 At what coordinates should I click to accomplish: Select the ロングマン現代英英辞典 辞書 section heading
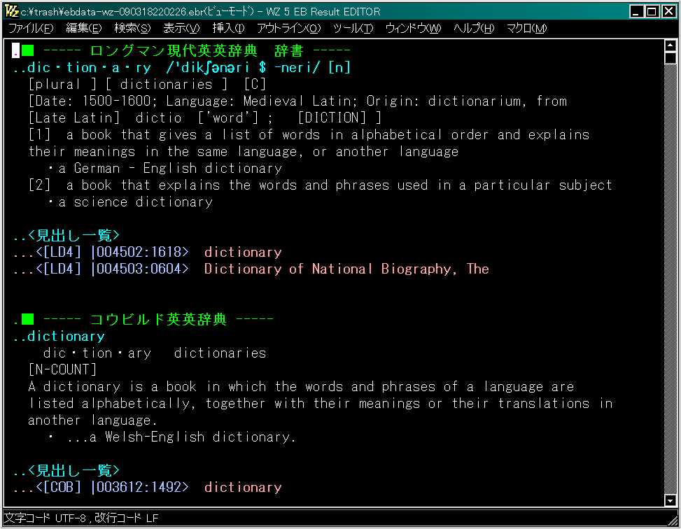click(x=196, y=51)
